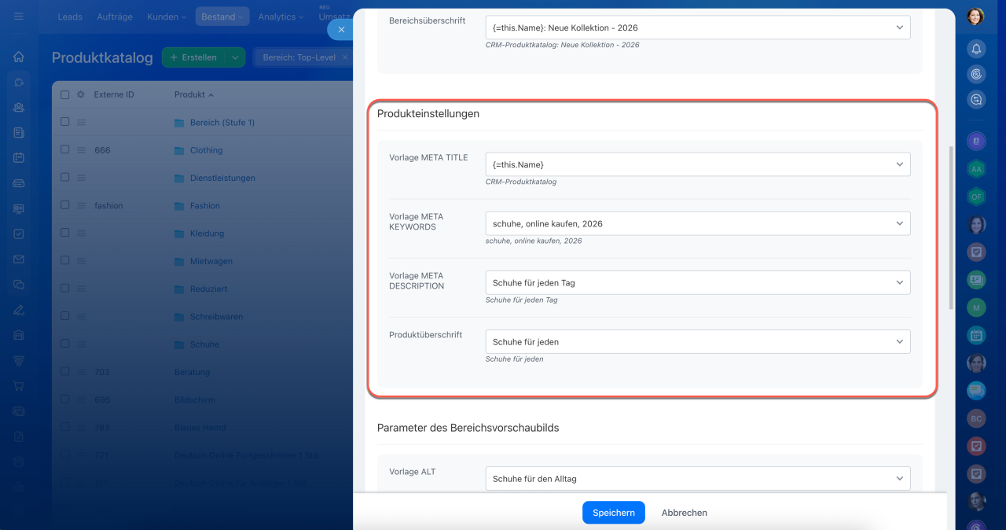Screen dimensions: 1006x530
Task: Open the calendar icon in left sidebar
Action: coord(19,157)
